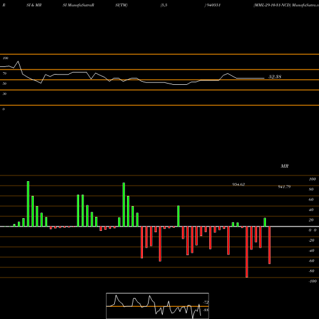This screenshot has width=319, height=319.
Task: Click the ')949351' code in header
Action: pos(212,5)
